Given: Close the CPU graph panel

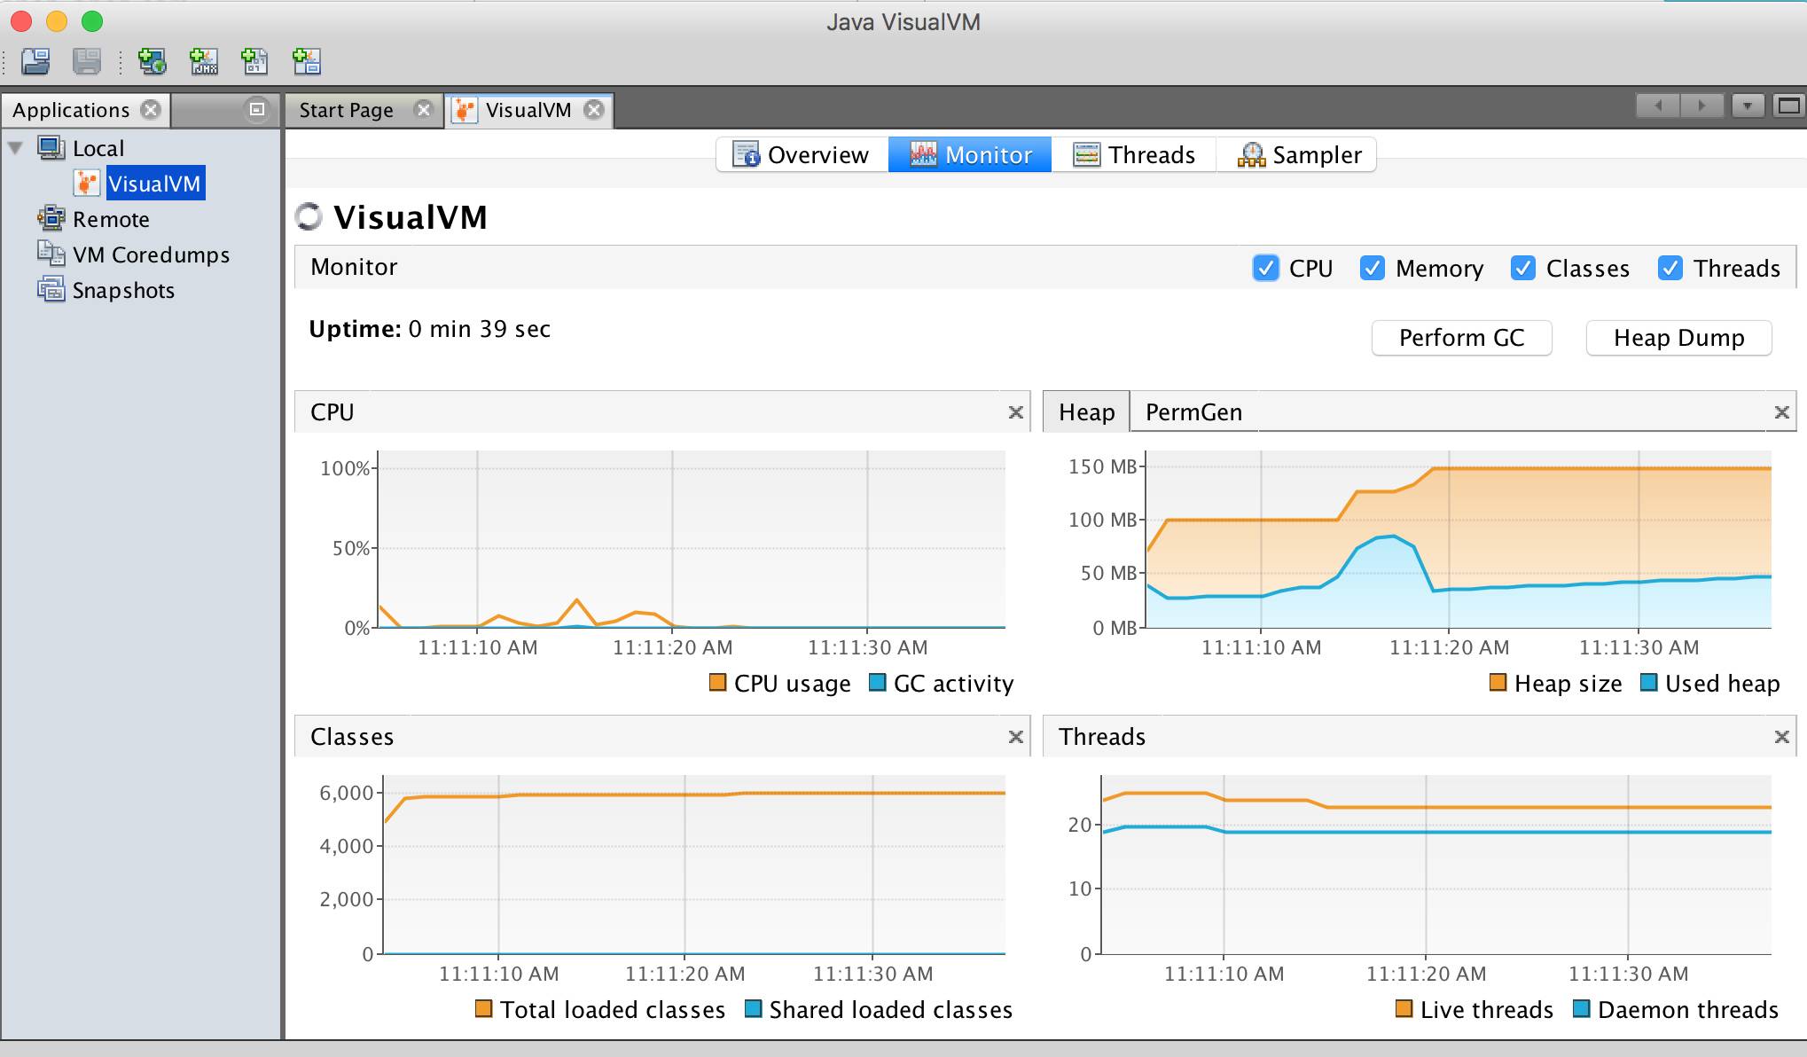Looking at the screenshot, I should [x=1015, y=412].
